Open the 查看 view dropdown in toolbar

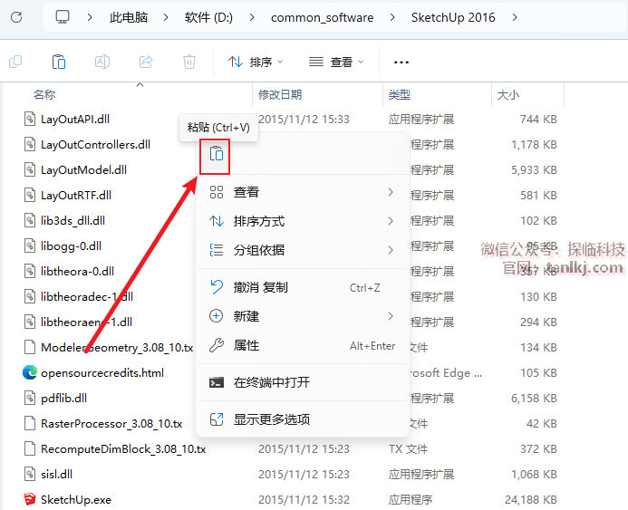click(x=336, y=62)
